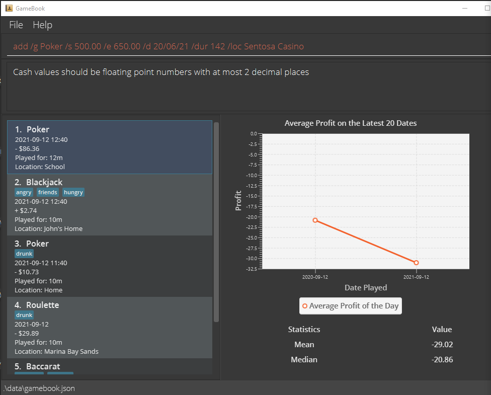This screenshot has width=491, height=395.
Task: Minimize the GameBook window
Action: [x=465, y=8]
